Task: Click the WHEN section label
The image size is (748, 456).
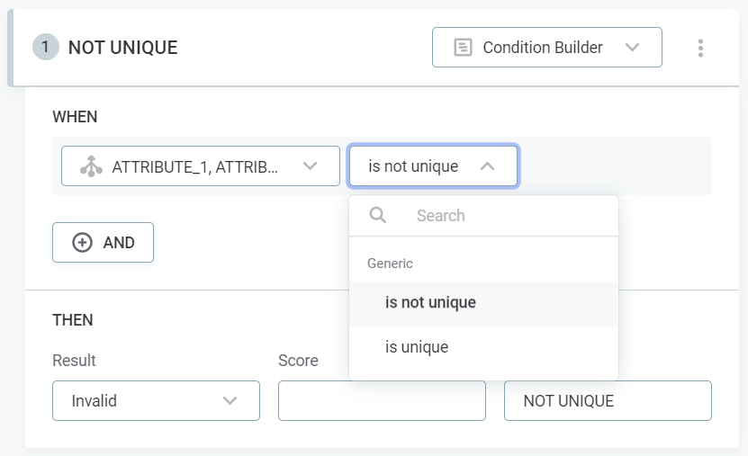Action: click(x=75, y=117)
